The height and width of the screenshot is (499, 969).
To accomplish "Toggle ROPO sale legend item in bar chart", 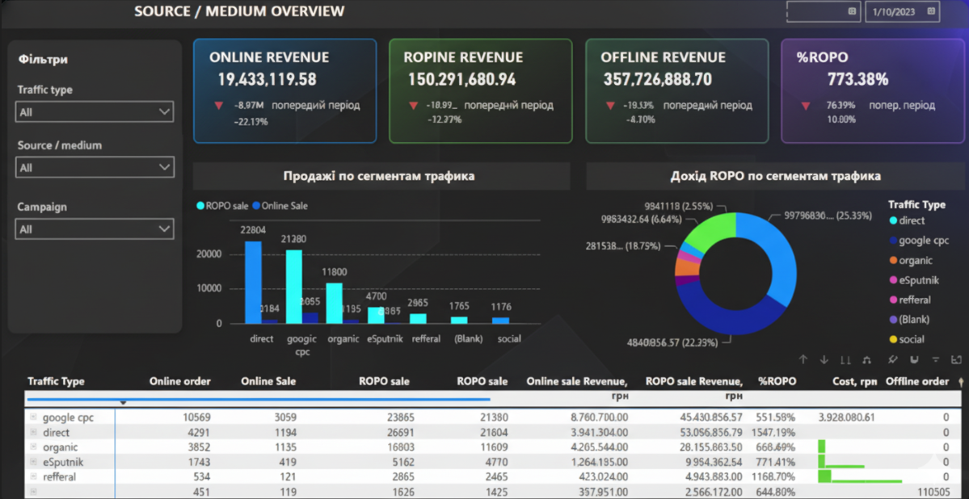I will click(x=222, y=206).
